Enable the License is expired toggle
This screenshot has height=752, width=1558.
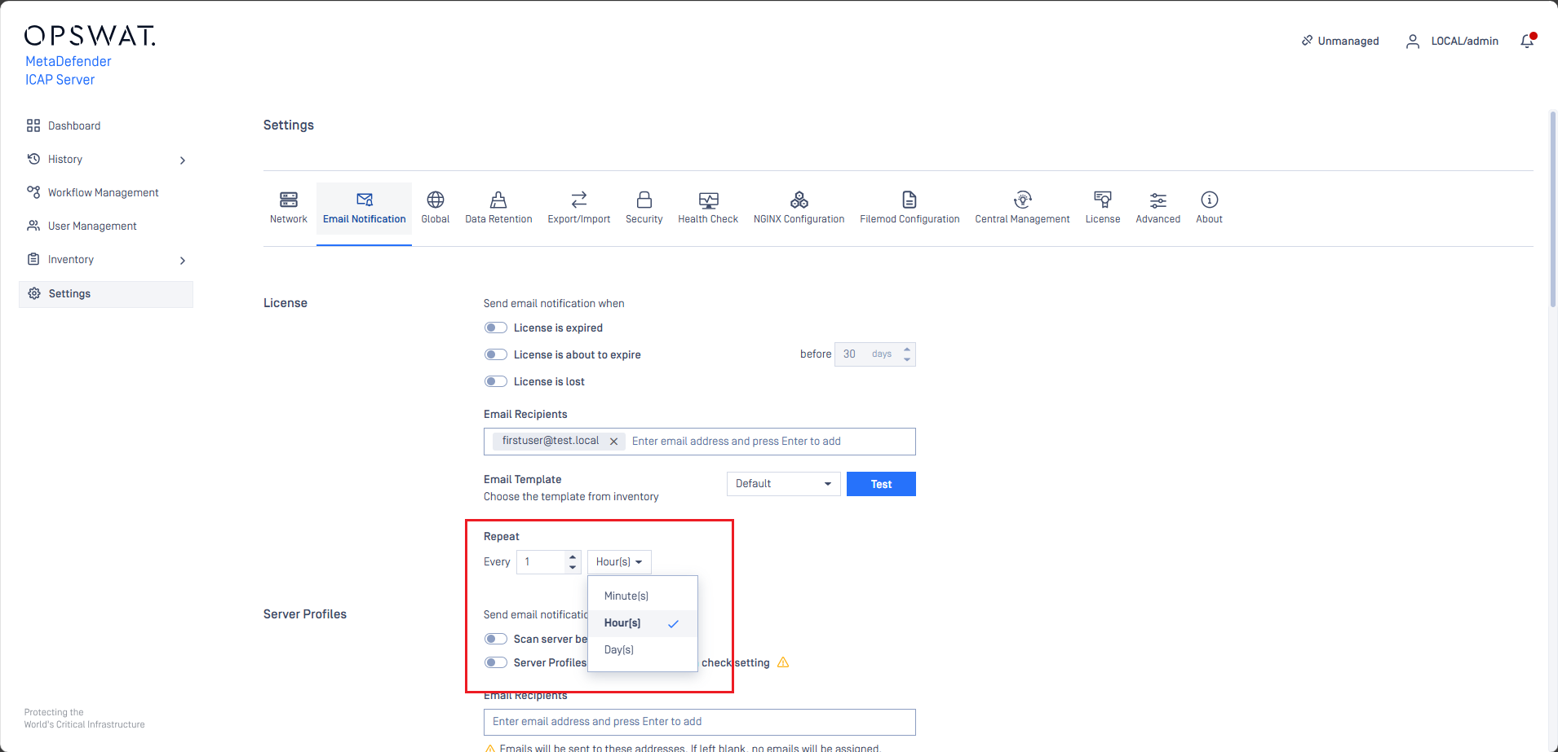[496, 328]
